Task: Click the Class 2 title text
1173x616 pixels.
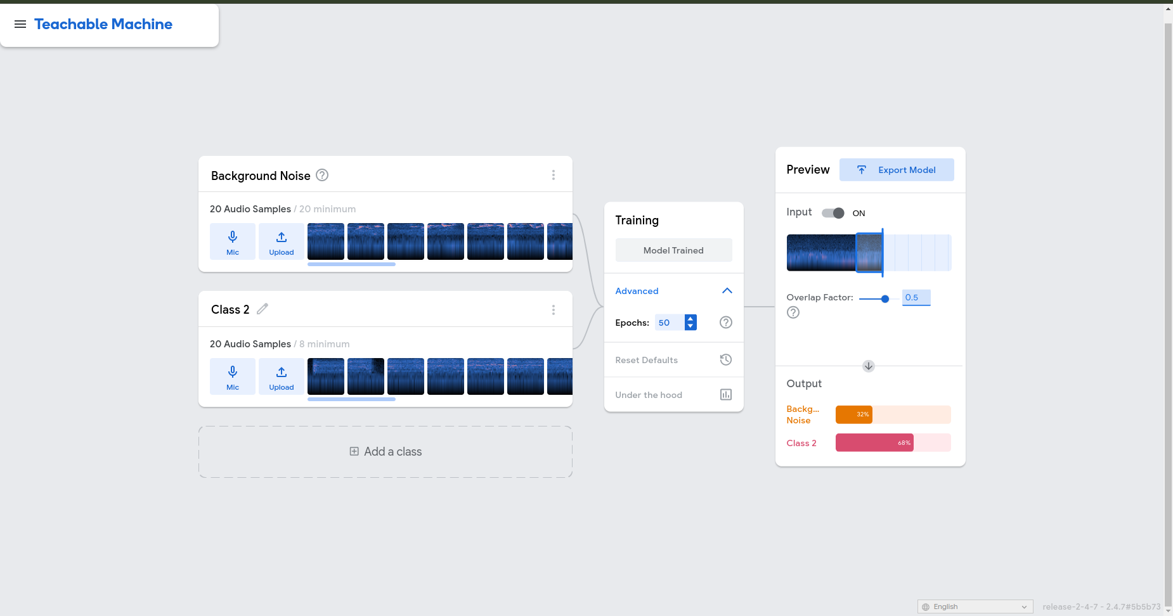Action: point(230,309)
